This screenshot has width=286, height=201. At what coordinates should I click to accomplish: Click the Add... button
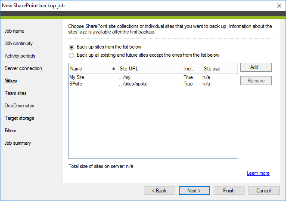pyautogui.click(x=256, y=67)
